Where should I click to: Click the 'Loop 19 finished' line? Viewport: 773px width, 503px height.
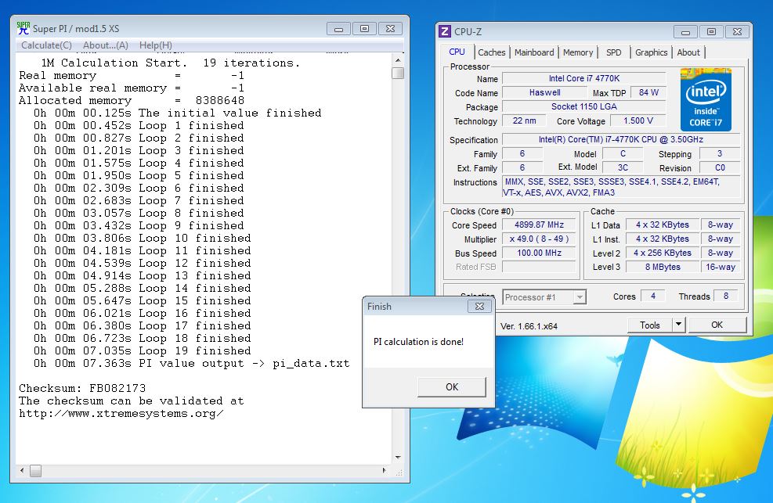tap(142, 351)
